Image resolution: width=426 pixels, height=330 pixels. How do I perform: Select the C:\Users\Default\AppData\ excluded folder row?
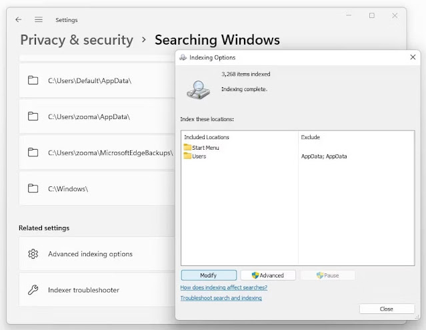point(97,81)
